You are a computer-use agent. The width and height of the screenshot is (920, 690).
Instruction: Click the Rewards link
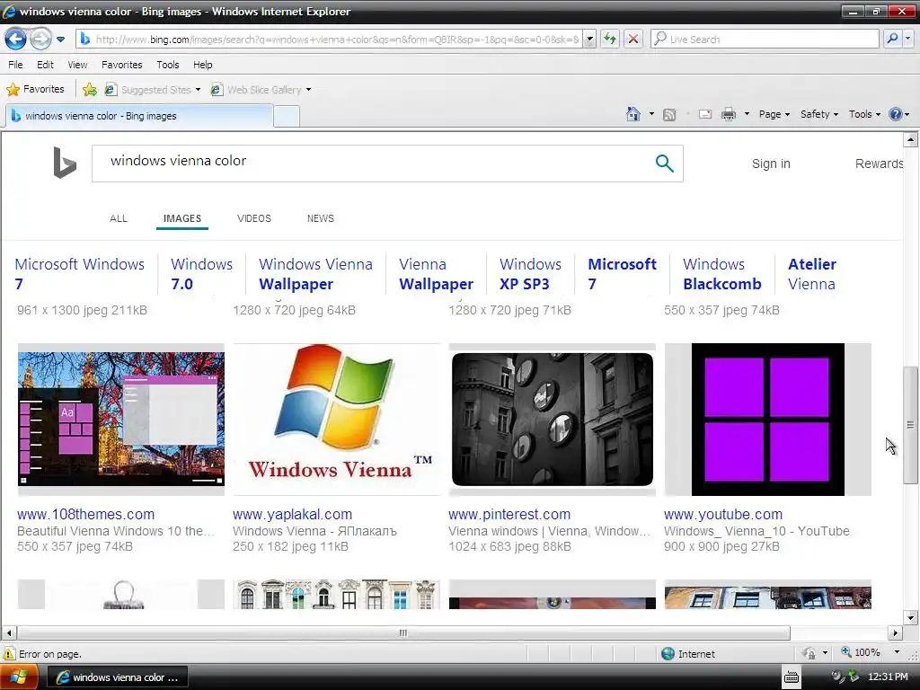pyautogui.click(x=879, y=164)
